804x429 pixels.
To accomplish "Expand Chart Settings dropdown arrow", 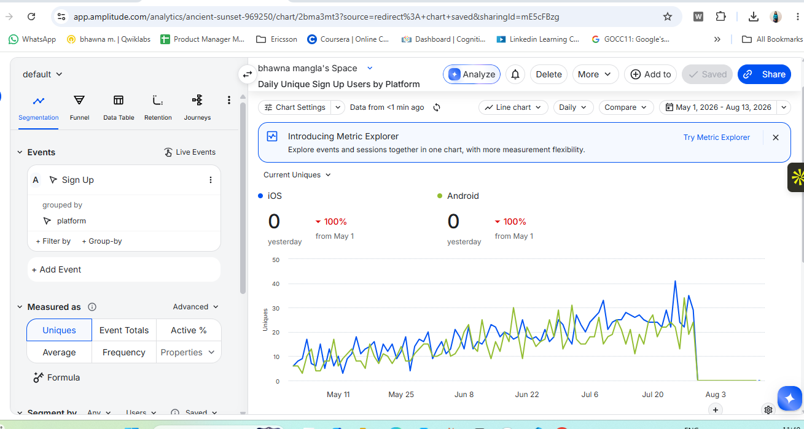I will point(338,107).
